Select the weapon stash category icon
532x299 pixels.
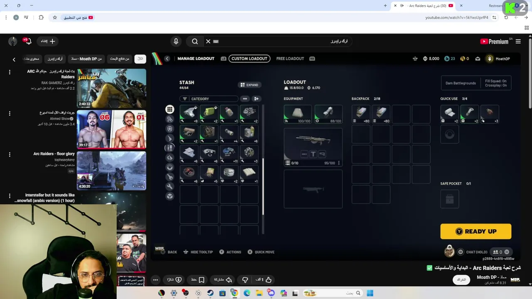pyautogui.click(x=170, y=138)
